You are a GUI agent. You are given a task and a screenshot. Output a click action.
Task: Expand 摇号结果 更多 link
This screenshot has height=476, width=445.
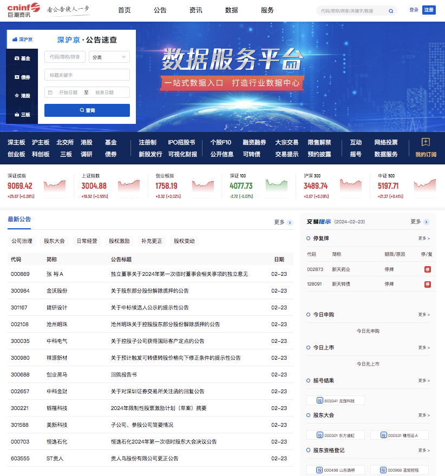click(424, 380)
